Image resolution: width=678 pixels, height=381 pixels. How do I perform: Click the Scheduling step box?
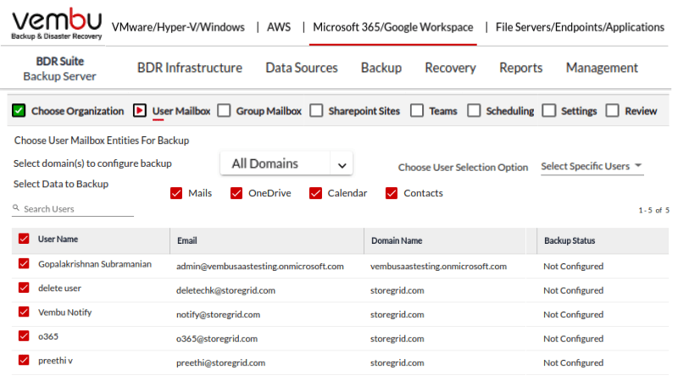474,110
